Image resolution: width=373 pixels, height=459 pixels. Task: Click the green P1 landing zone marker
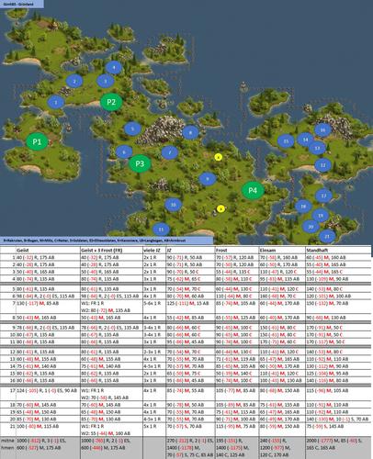pos(37,141)
